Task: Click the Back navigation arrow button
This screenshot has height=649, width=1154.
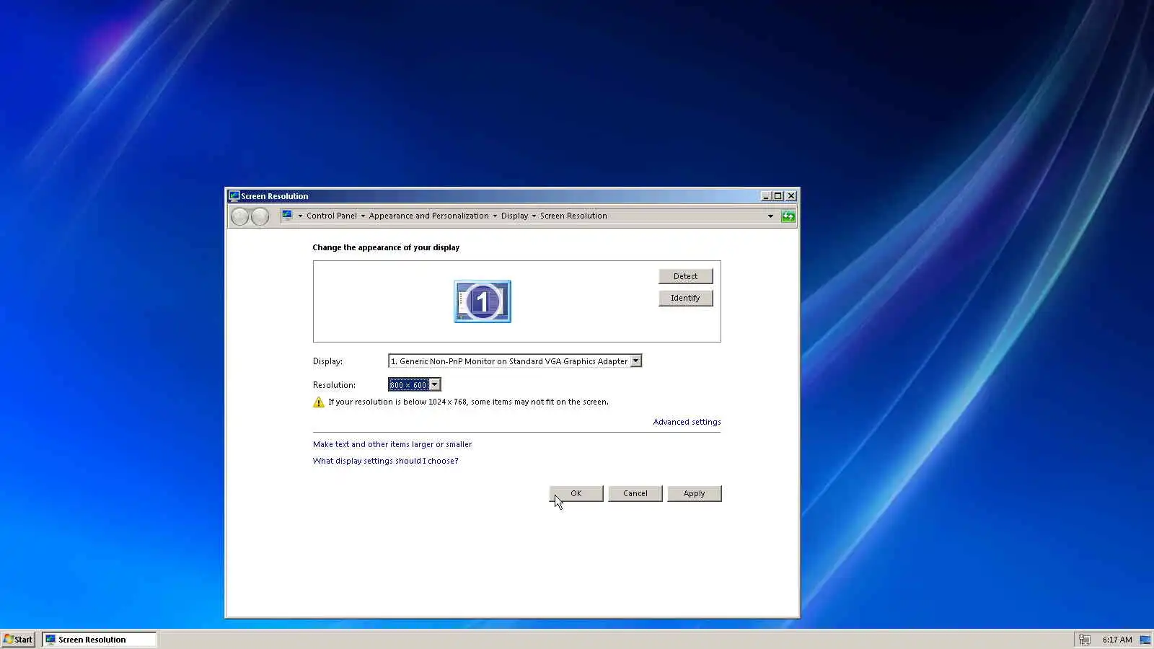Action: pos(240,216)
